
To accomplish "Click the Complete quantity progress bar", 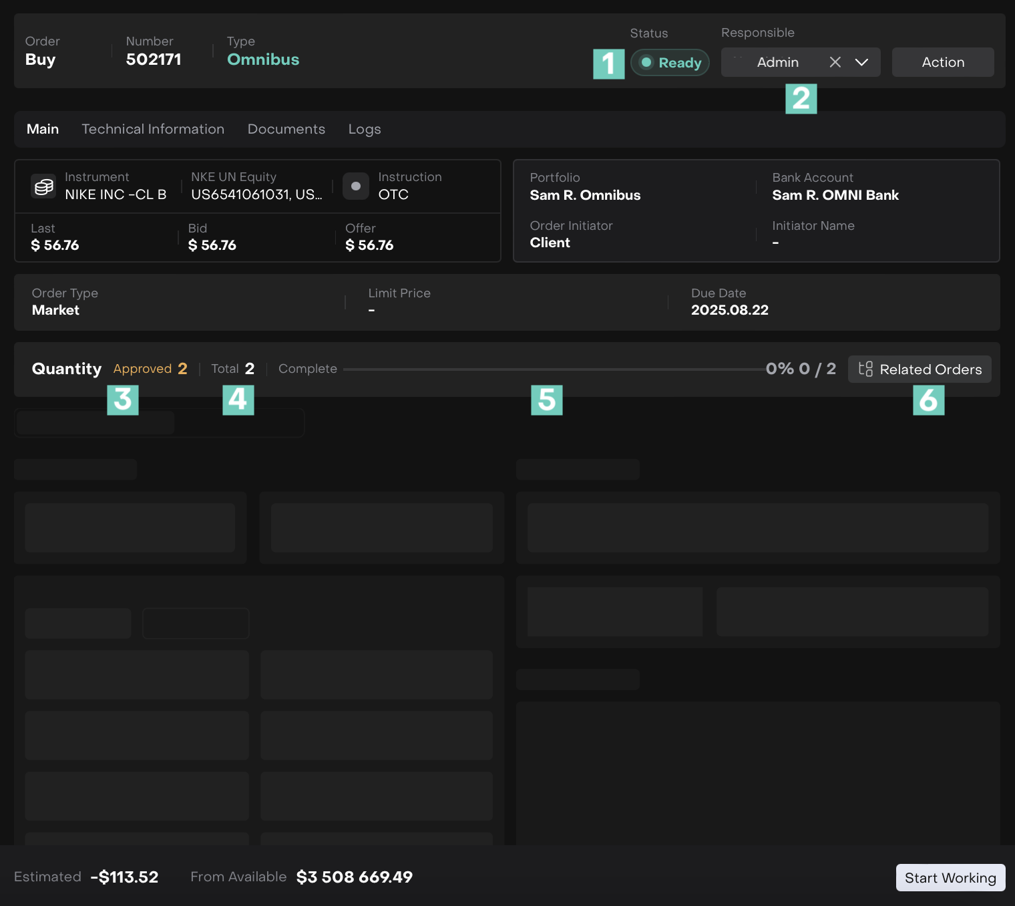I will pos(554,369).
